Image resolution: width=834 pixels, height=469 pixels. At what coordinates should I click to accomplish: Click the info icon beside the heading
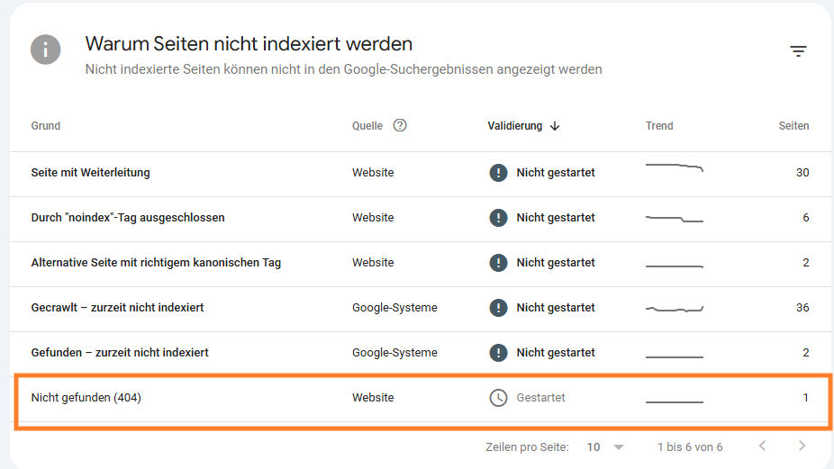click(x=46, y=50)
